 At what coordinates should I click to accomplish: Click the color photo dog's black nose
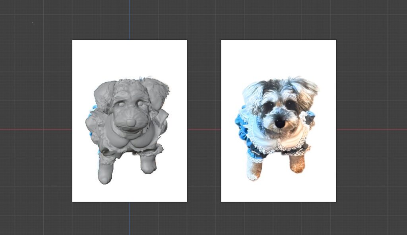(280, 123)
